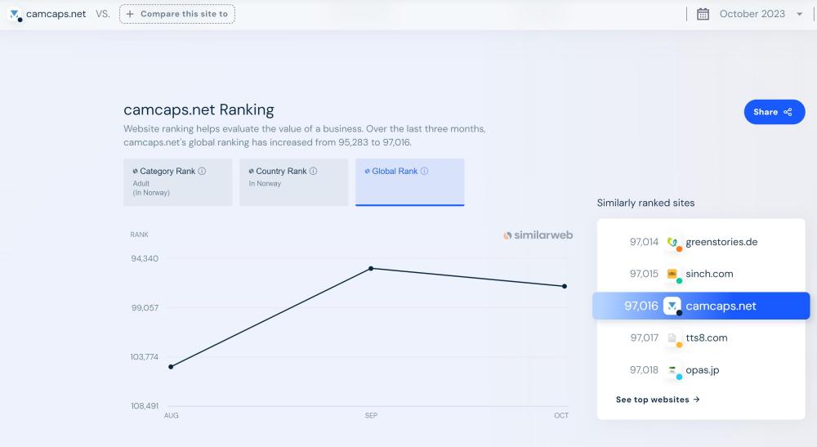Click Compare this site to button
The height and width of the screenshot is (447, 817).
[177, 14]
